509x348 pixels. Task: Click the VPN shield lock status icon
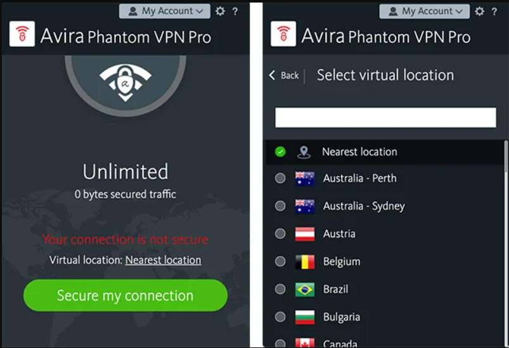[126, 79]
